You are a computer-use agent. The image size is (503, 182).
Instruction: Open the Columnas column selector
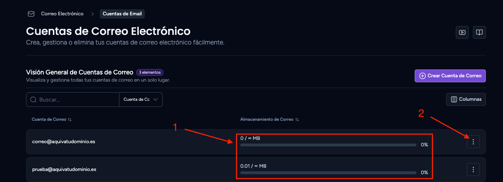pyautogui.click(x=466, y=99)
